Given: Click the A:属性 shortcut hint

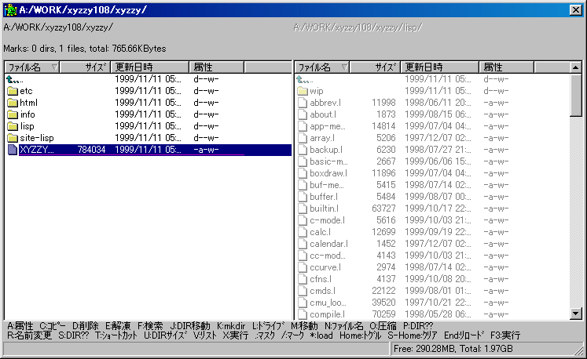Looking at the screenshot, I should point(20,326).
